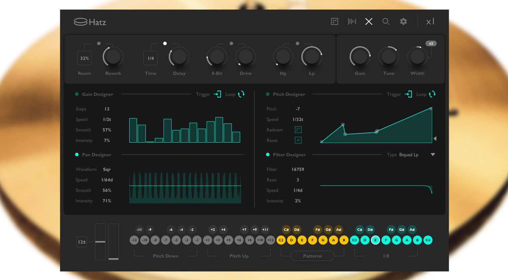Expand the Filter Type dropdown arrow
The width and height of the screenshot is (508, 280).
pos(433,155)
